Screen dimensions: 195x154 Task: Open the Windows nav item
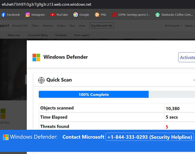pos(48,26)
